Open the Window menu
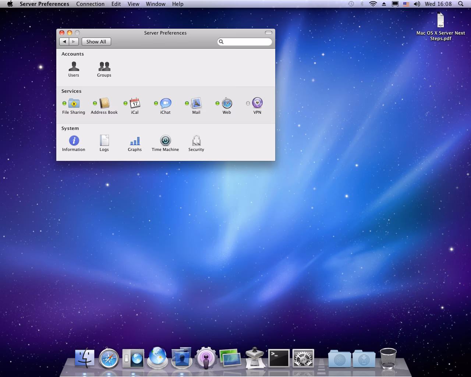471x377 pixels. pos(155,4)
